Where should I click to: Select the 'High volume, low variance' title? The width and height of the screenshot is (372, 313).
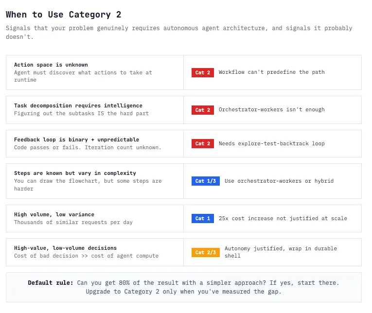click(54, 215)
